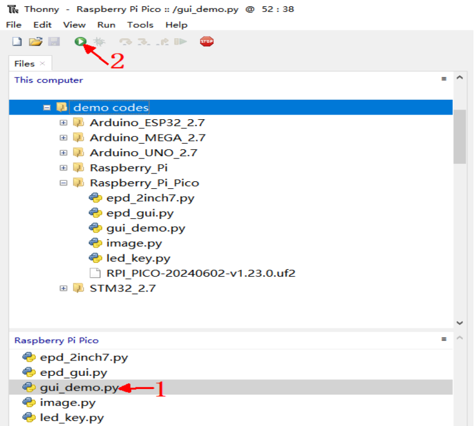Click the Resume debug icon
The width and height of the screenshot is (474, 426).
(181, 42)
